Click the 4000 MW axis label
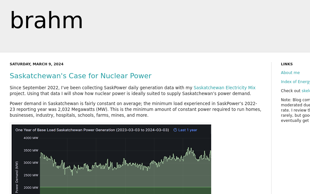Viewport: 310px width, 194px height. [x=31, y=138]
